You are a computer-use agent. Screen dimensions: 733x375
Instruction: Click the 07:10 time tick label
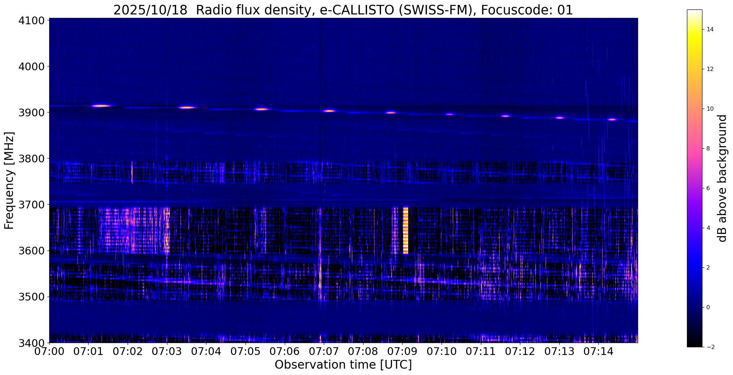coord(442,351)
